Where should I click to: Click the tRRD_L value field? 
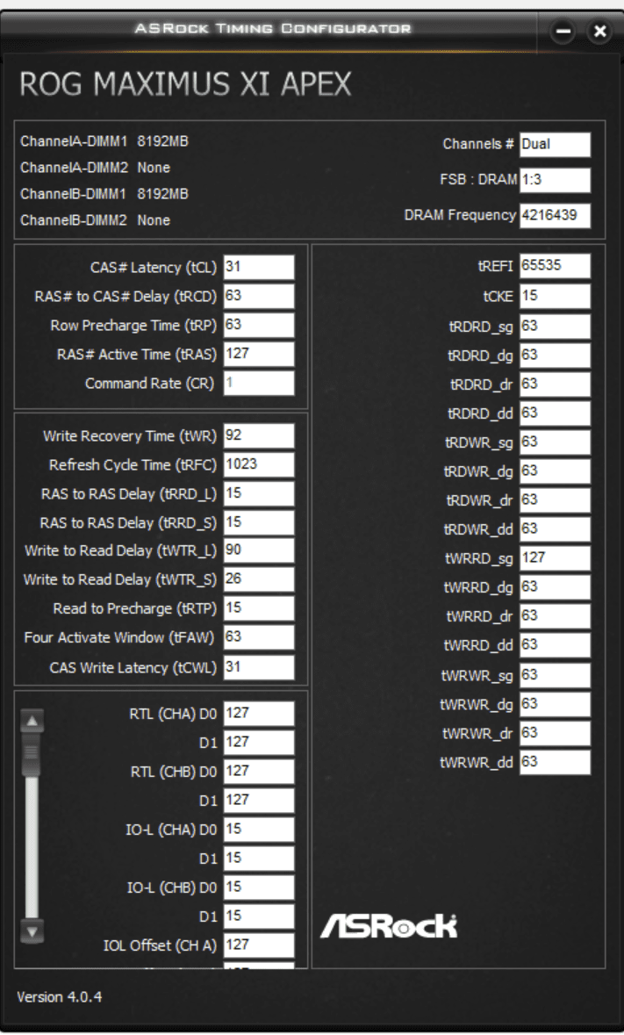click(x=259, y=494)
